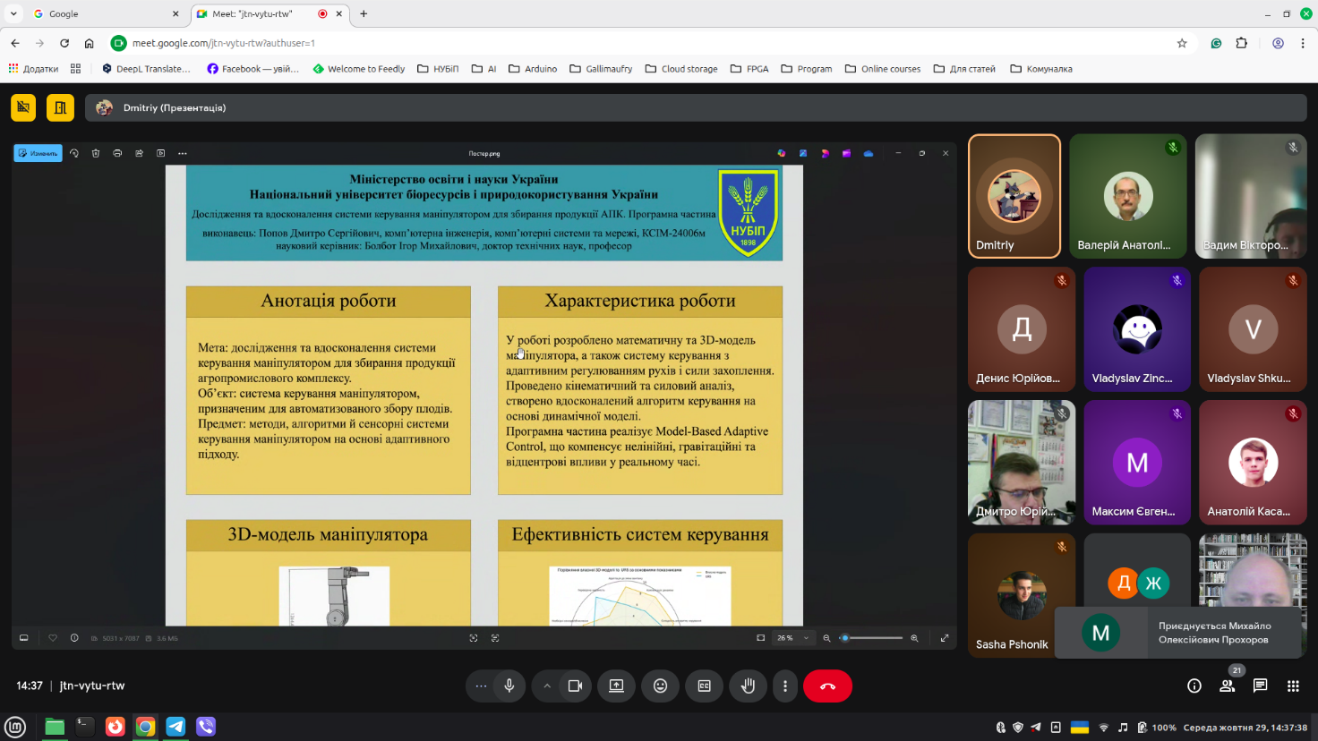The width and height of the screenshot is (1318, 741).
Task: Open audio settings next to the microphone
Action: [481, 686]
